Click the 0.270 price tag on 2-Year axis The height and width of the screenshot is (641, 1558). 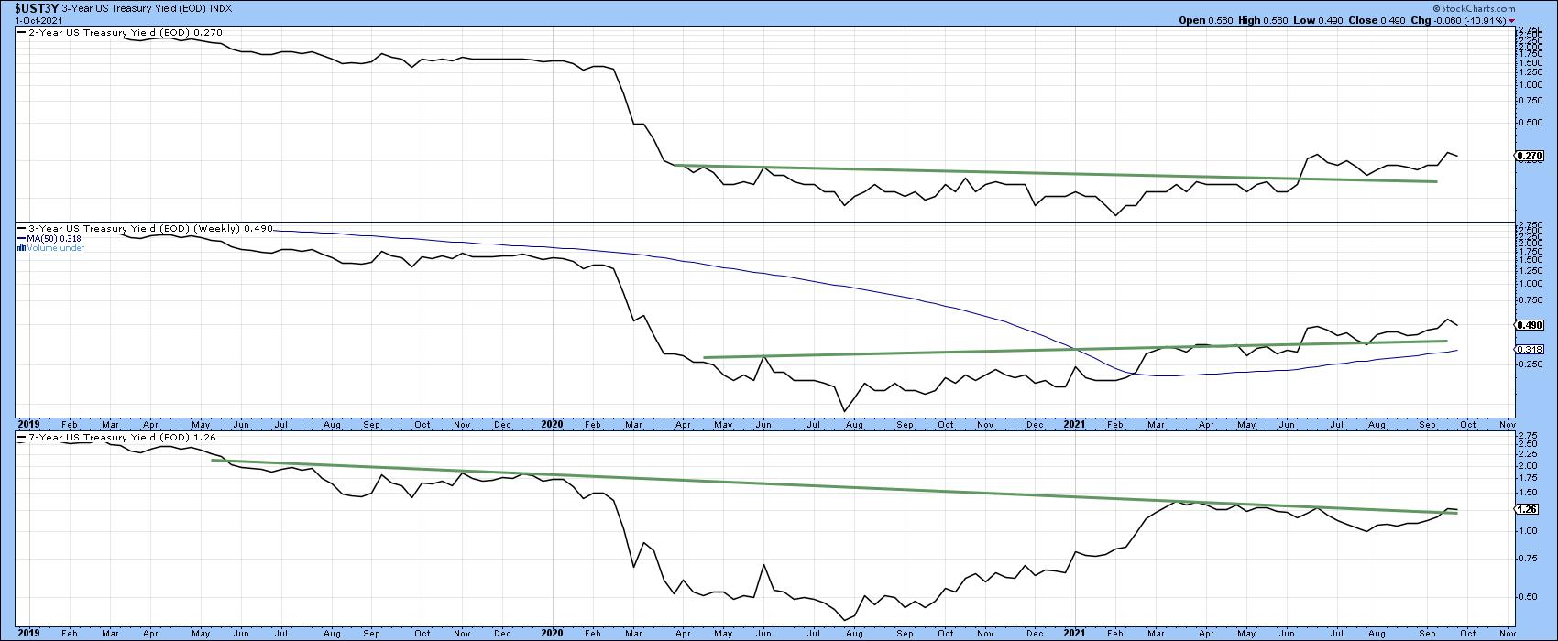[x=1531, y=157]
